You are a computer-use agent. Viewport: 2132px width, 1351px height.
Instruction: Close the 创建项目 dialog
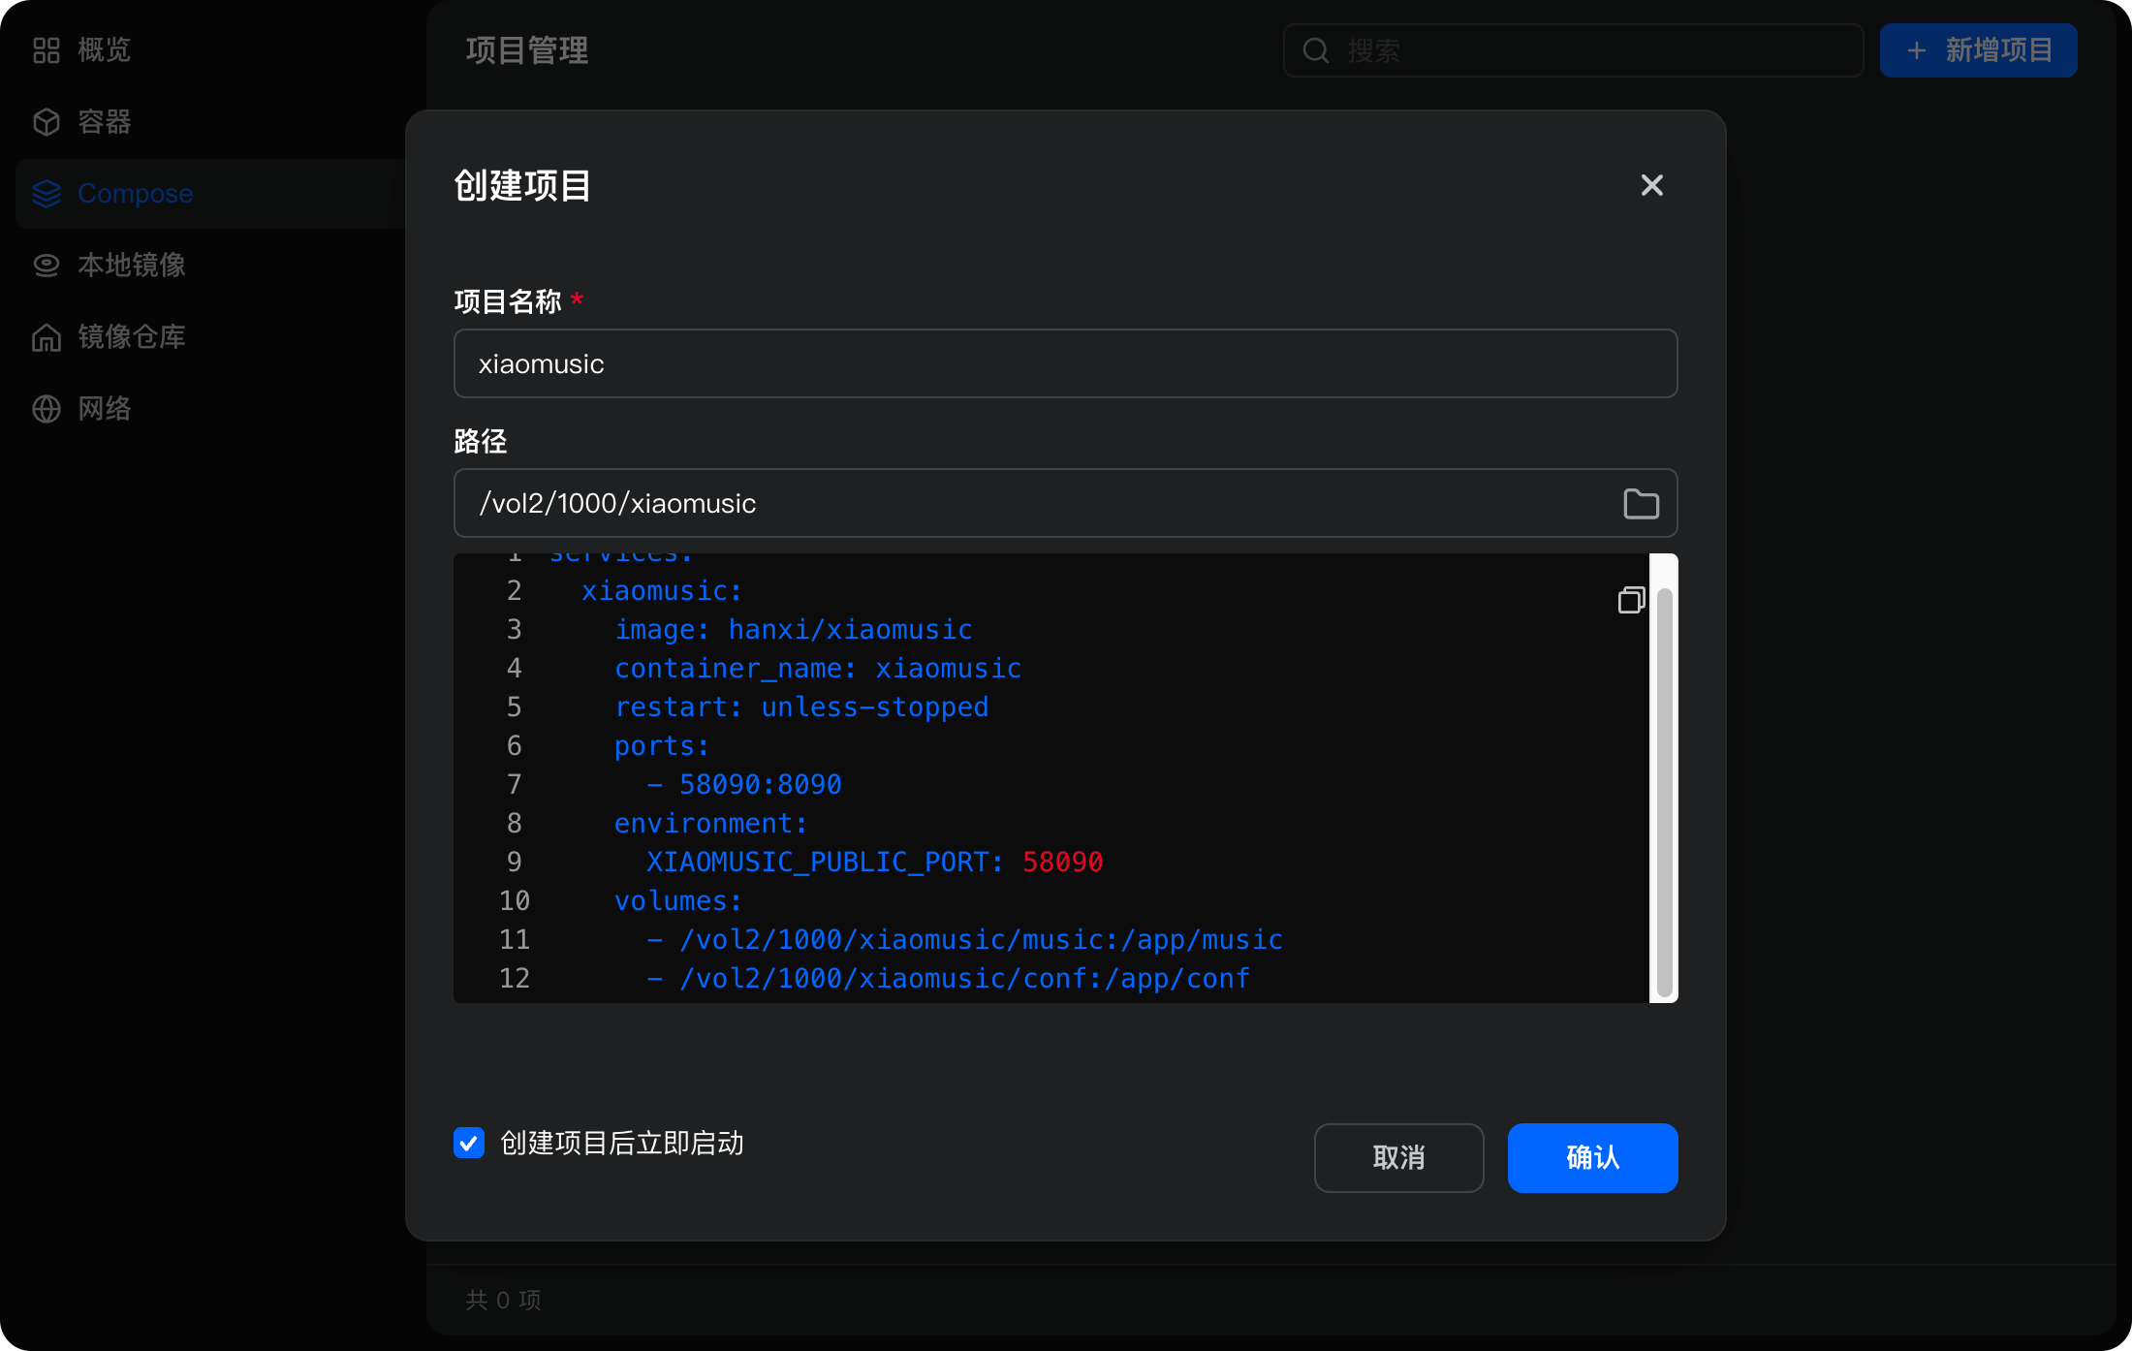1651,184
